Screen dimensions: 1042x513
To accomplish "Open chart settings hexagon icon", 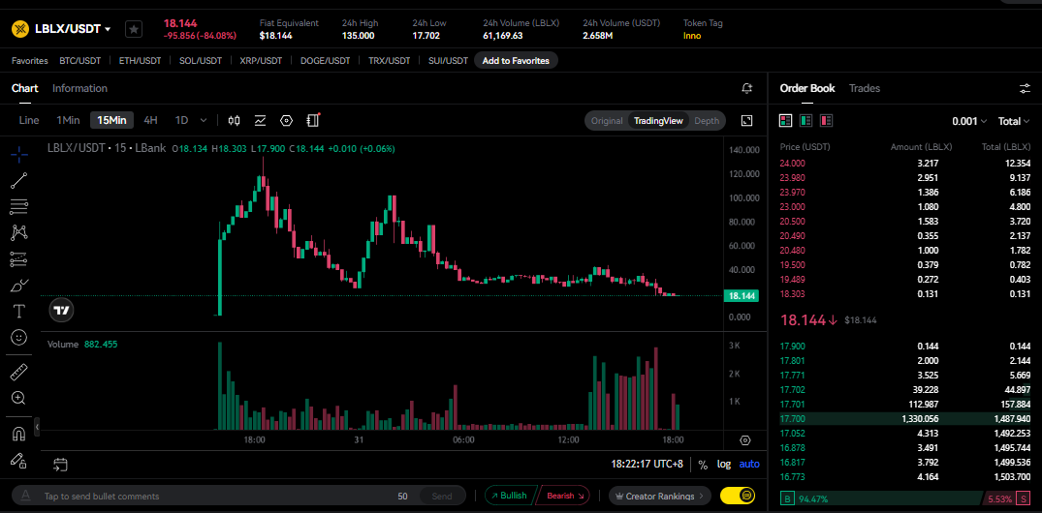I will click(x=286, y=121).
